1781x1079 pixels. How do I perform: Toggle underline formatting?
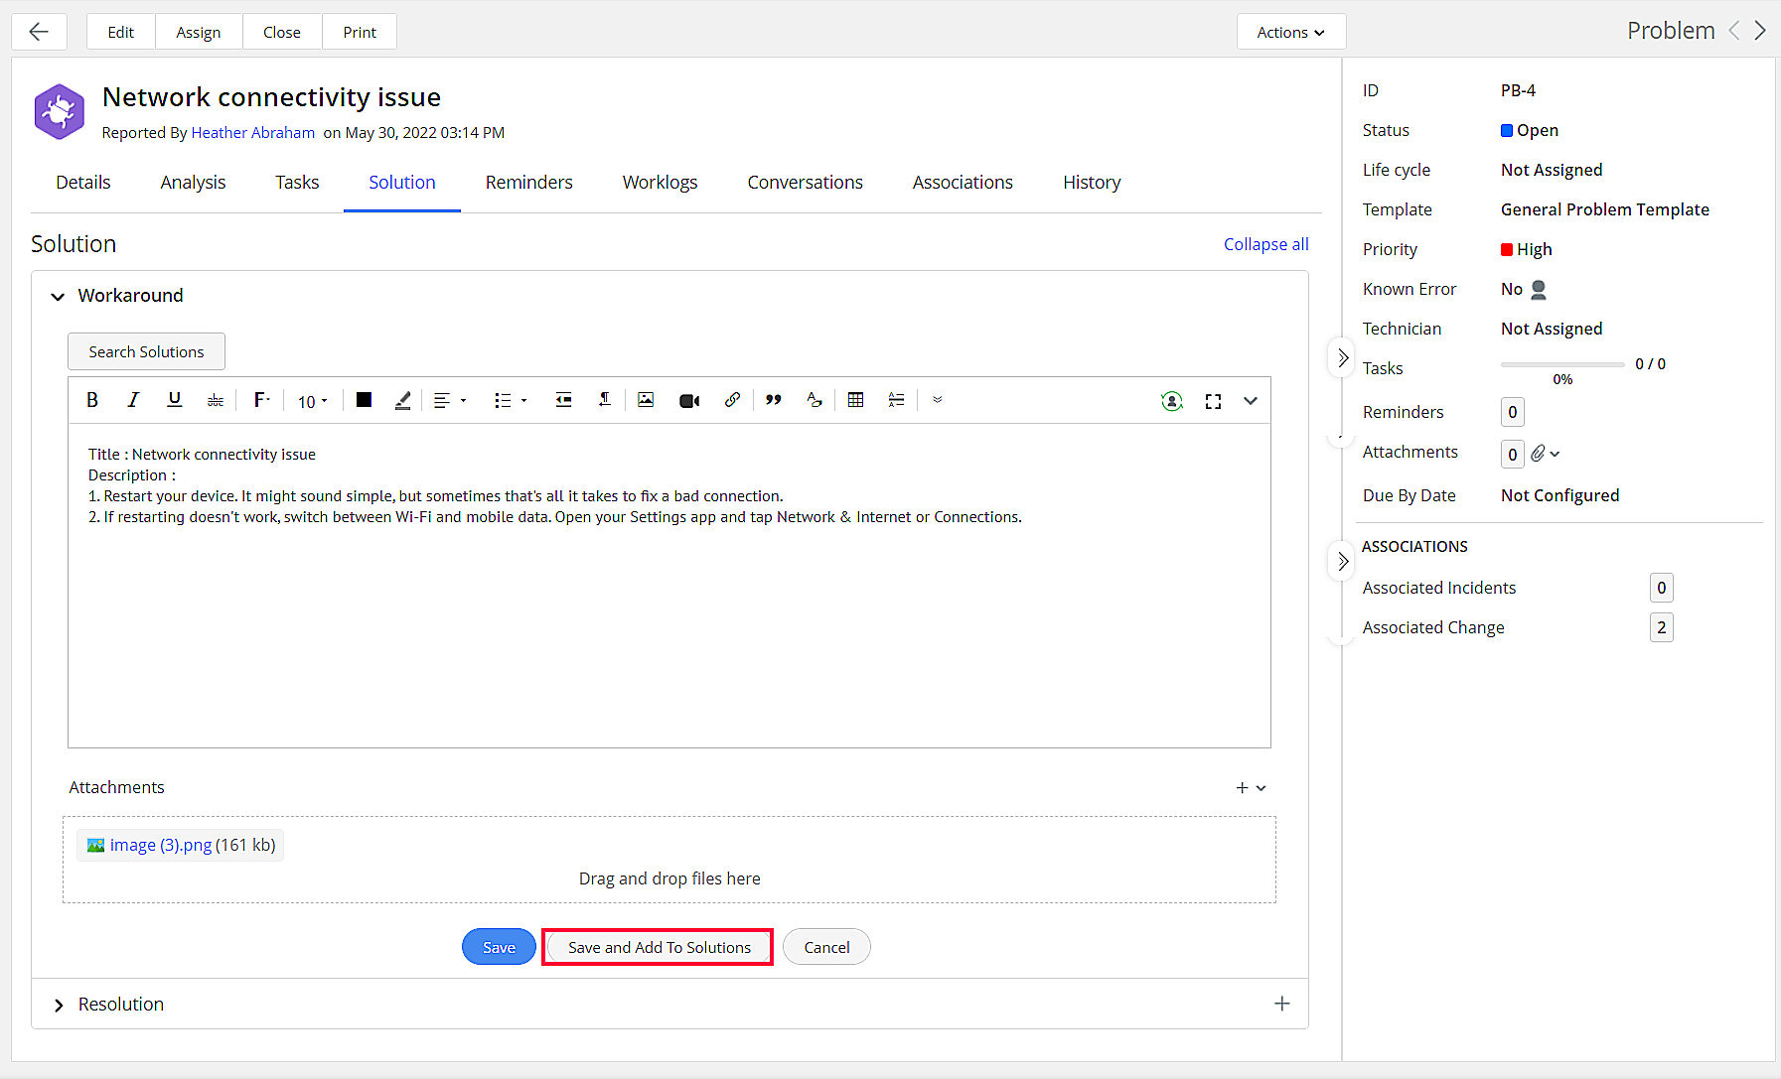[x=175, y=400]
